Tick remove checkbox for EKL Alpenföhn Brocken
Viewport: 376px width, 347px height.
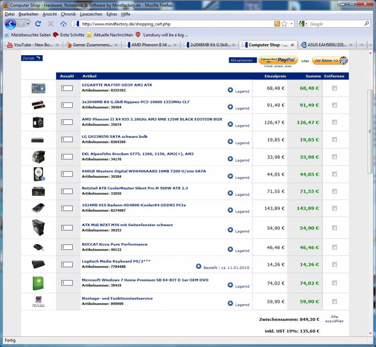[334, 157]
